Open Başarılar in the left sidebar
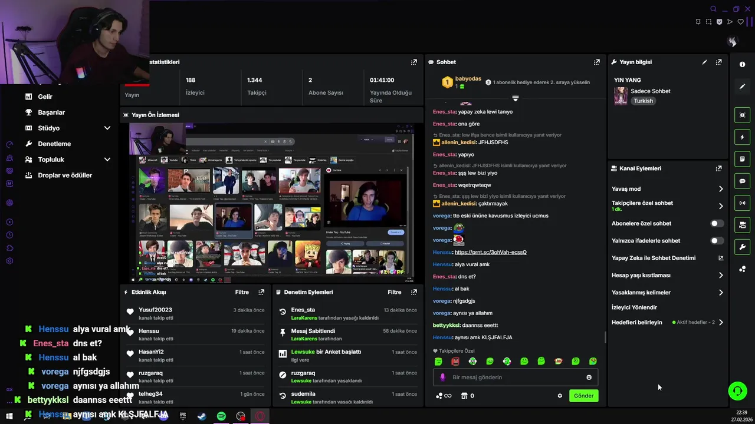 tap(51, 112)
